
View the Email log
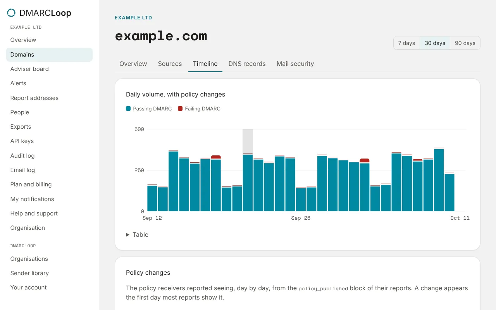pyautogui.click(x=49, y=170)
